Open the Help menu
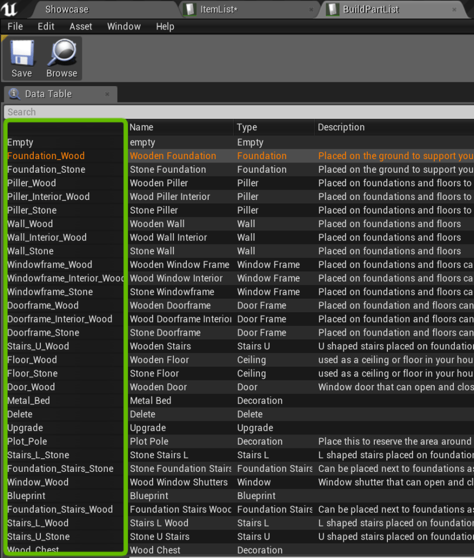This screenshot has height=558, width=474. [x=165, y=26]
